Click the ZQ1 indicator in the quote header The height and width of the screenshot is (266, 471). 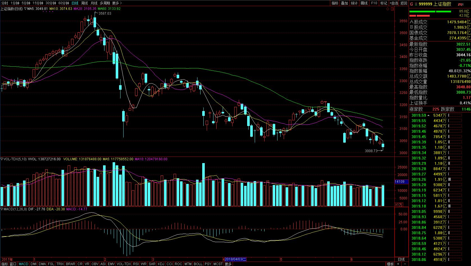[x=461, y=4]
